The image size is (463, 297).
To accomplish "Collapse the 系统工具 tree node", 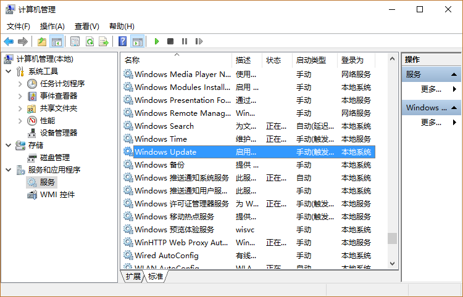I will [9, 71].
